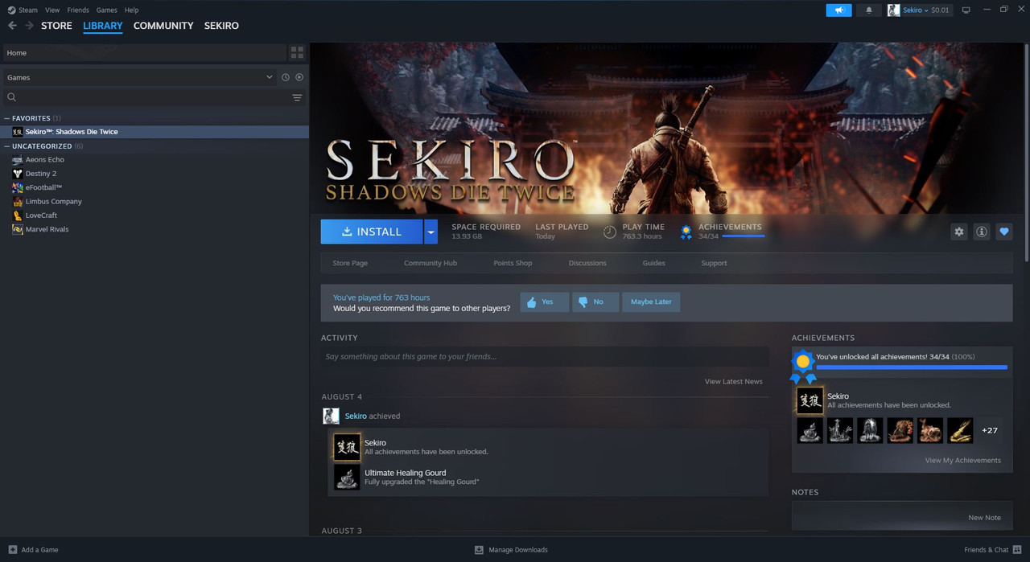Open the Guides link

pos(653,263)
